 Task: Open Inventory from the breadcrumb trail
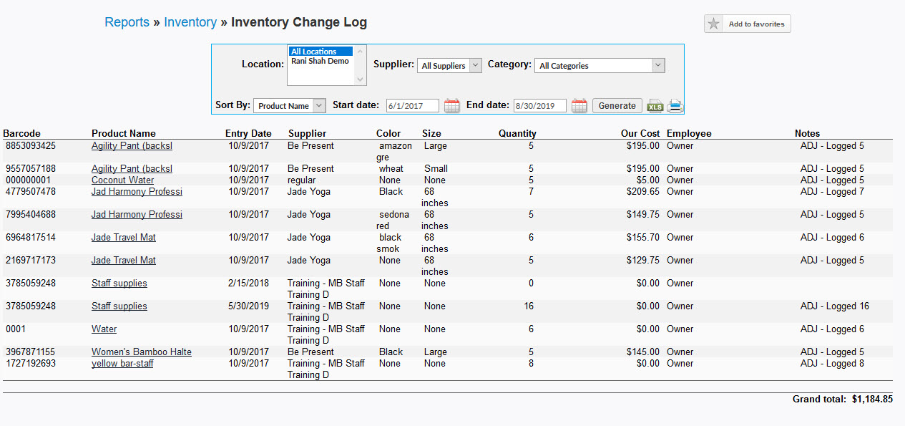(190, 22)
